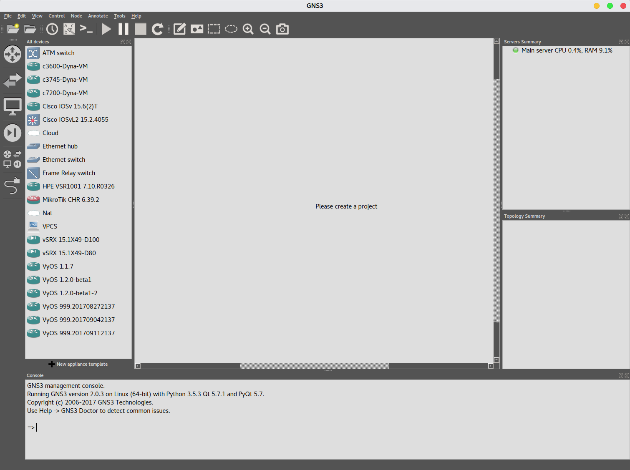Select Ethernet hub device

(x=78, y=146)
